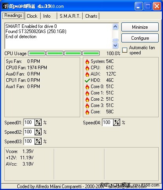Click the flame icon beside Core 0
The height and width of the screenshot is (190, 163).
(x=87, y=87)
